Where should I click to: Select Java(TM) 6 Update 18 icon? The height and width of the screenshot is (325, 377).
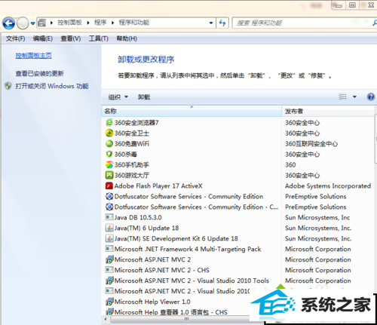click(109, 228)
